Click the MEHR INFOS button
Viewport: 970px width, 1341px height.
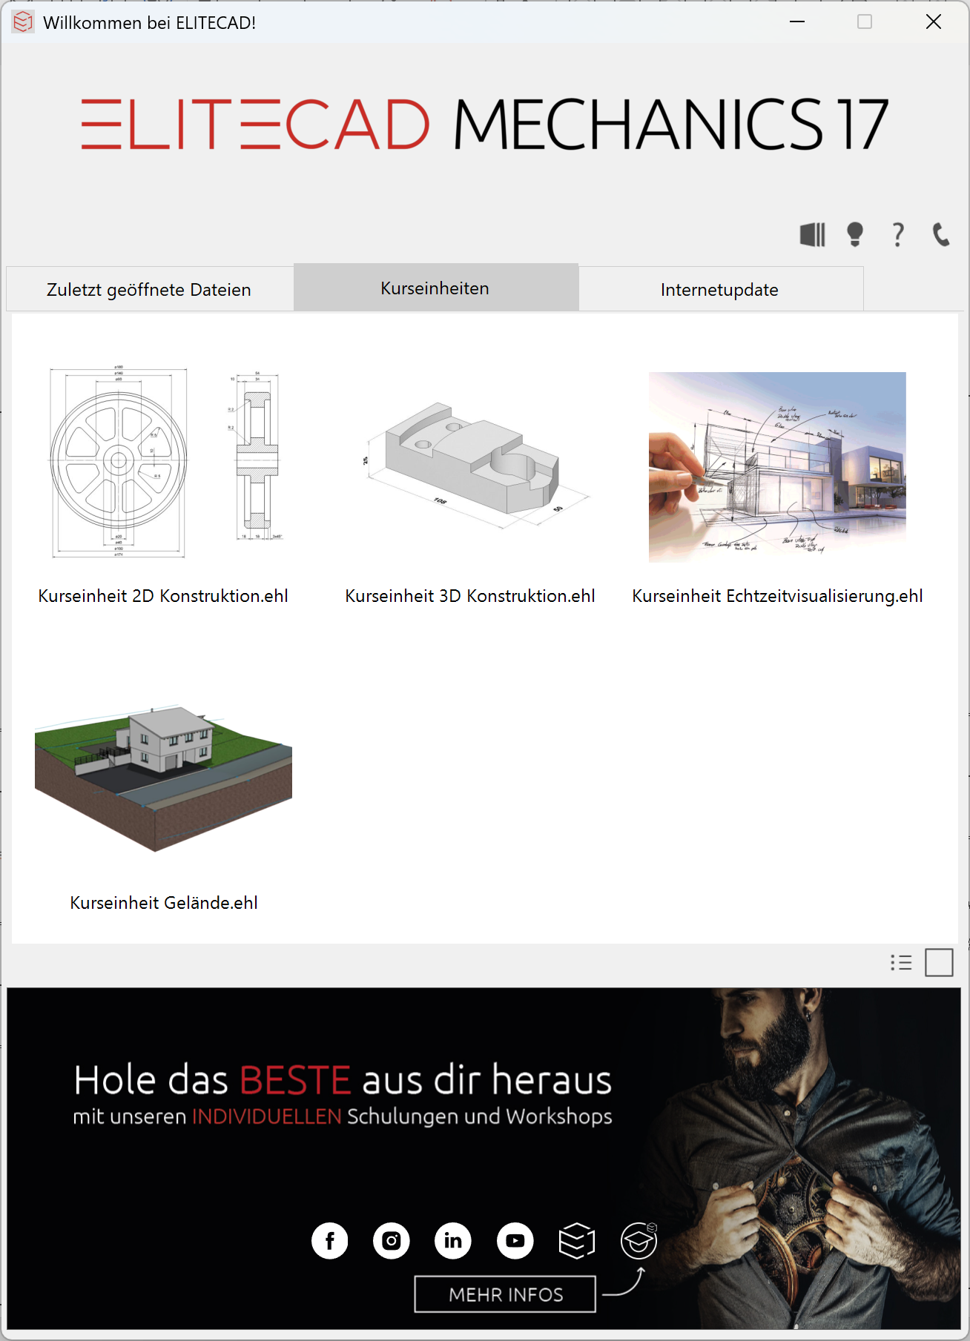coord(505,1294)
